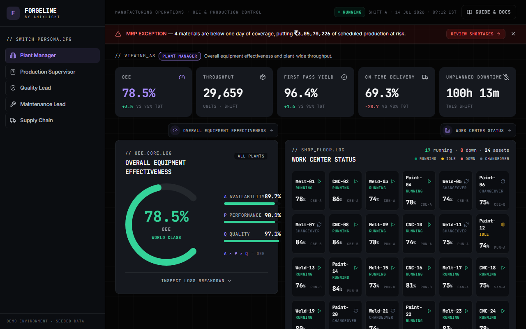Click the Supply Chain truck icon
This screenshot has height=329, width=526.
pos(13,120)
